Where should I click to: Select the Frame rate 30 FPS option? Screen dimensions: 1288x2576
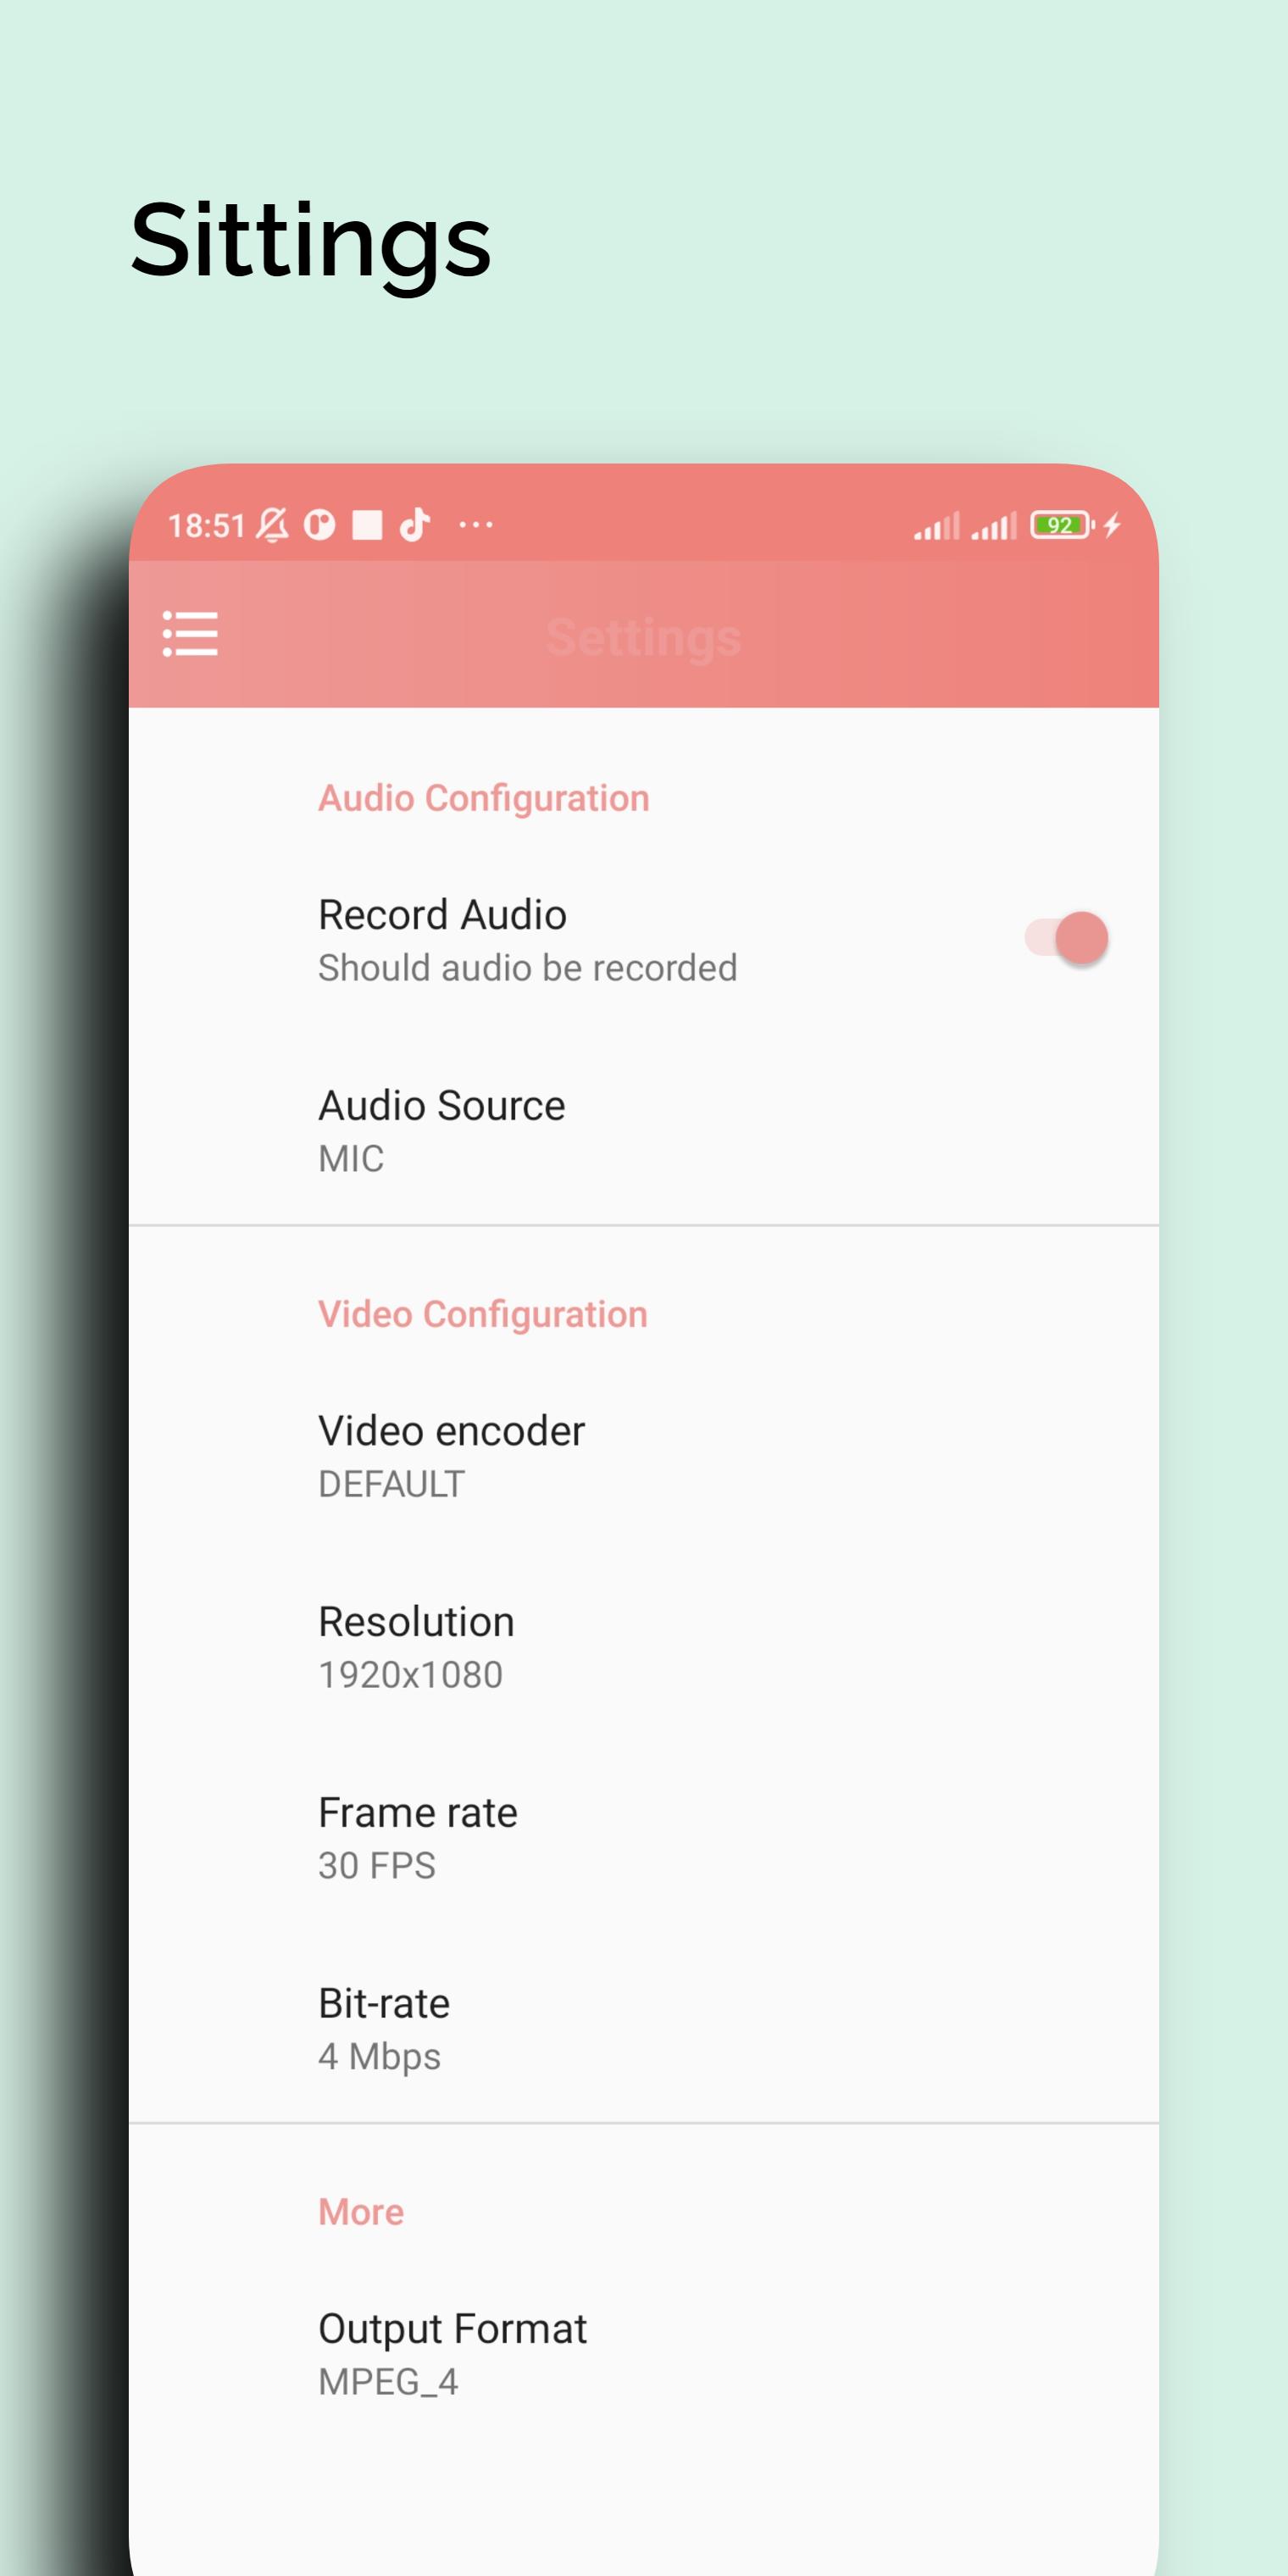tap(644, 1838)
